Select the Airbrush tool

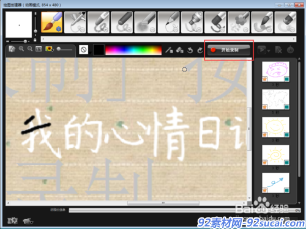pyautogui.click(x=75, y=22)
